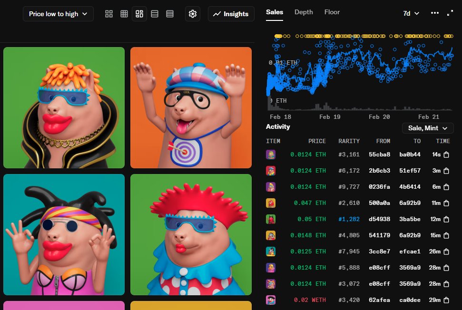462x310 pixels.
Task: Open the item thumbnail in the 6m row
Action: pos(271,187)
